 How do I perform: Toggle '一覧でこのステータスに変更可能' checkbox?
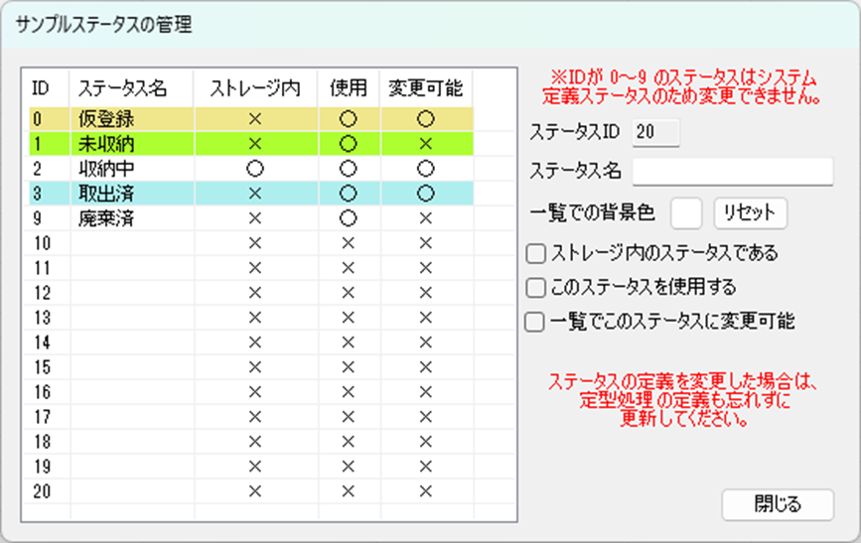(536, 322)
